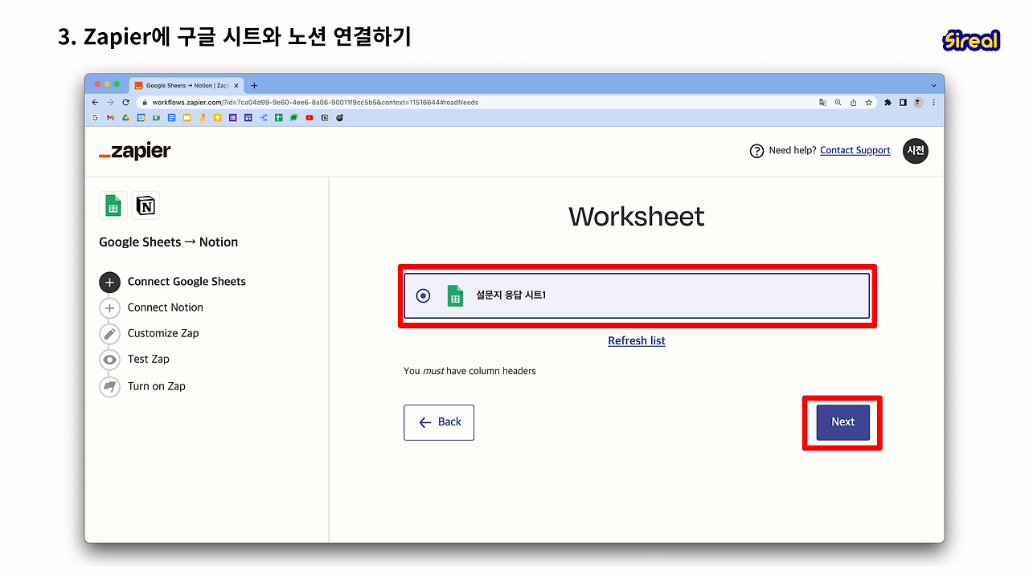Screen dimensions: 1029x578
Task: Click the eye icon beside Test Zap
Action: 109,360
